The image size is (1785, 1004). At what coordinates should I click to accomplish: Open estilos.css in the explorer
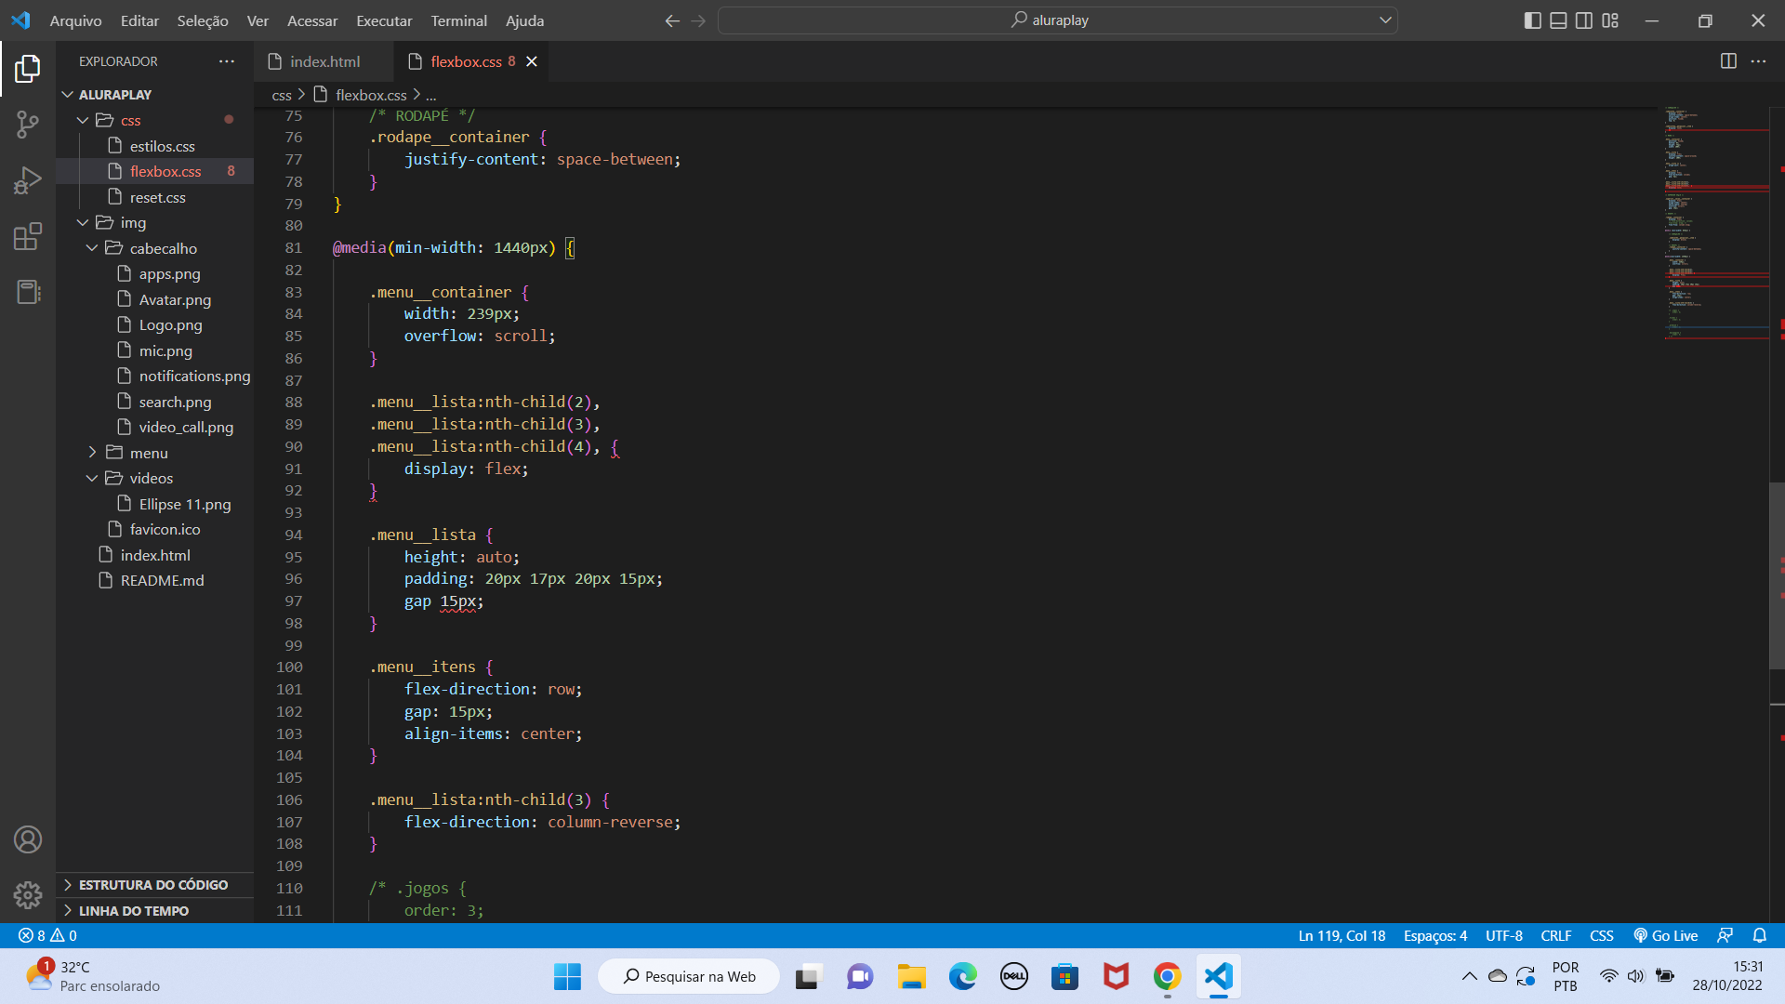coord(162,146)
